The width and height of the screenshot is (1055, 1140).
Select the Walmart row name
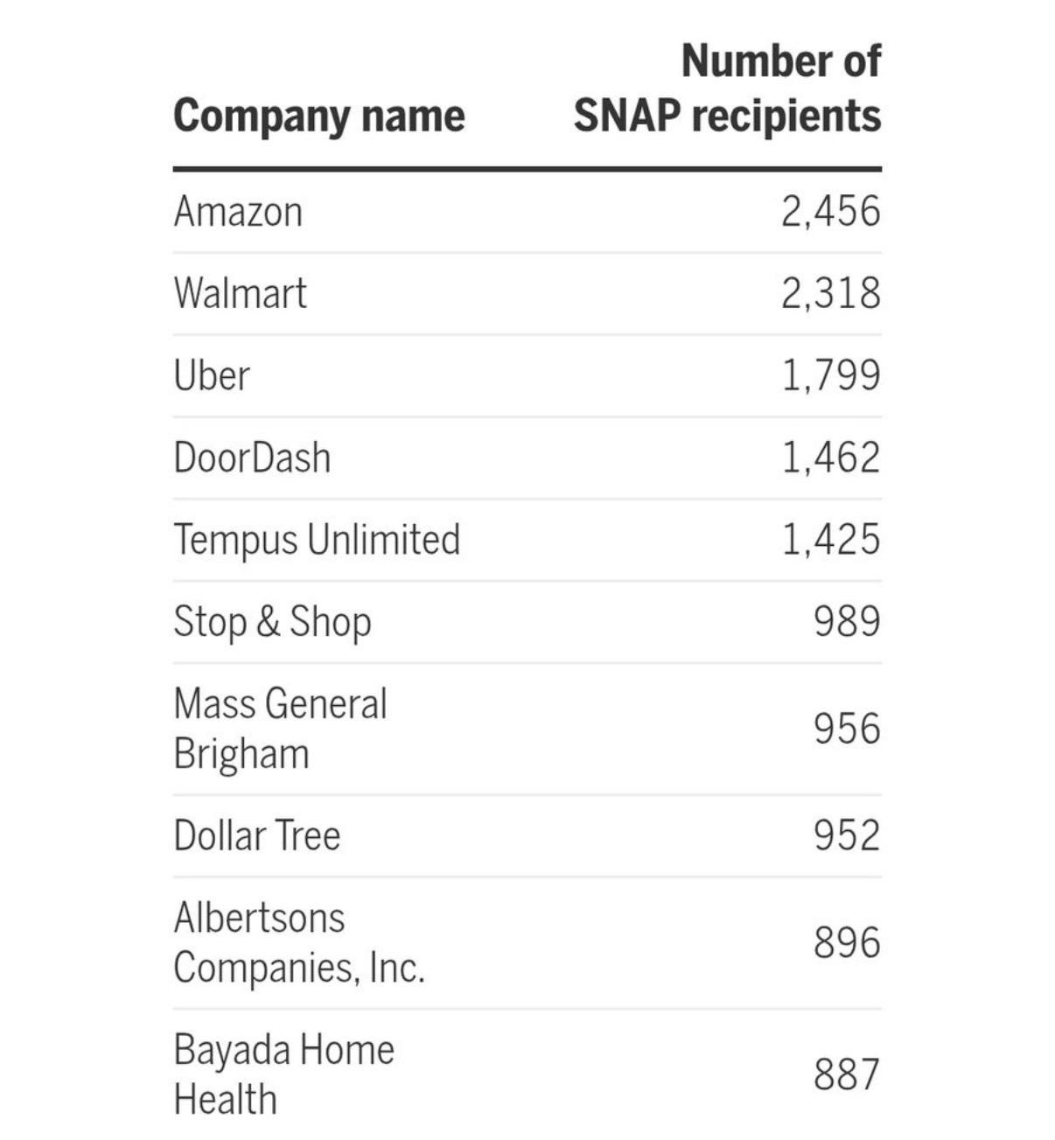point(241,293)
